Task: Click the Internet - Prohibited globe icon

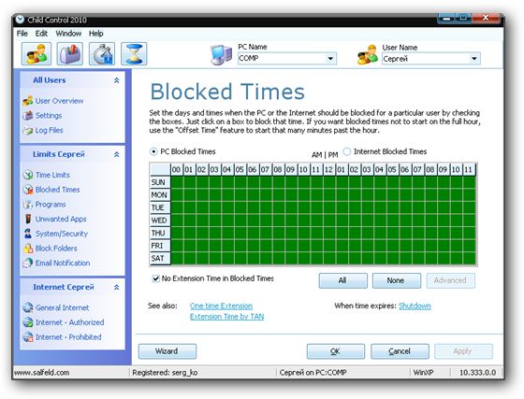Action: point(28,337)
